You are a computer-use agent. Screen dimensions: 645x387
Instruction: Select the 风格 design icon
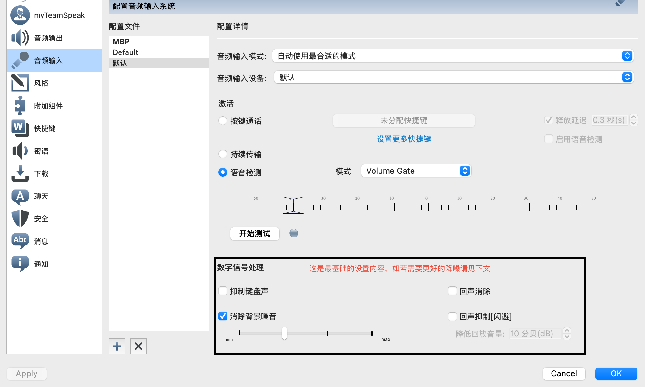(x=20, y=83)
